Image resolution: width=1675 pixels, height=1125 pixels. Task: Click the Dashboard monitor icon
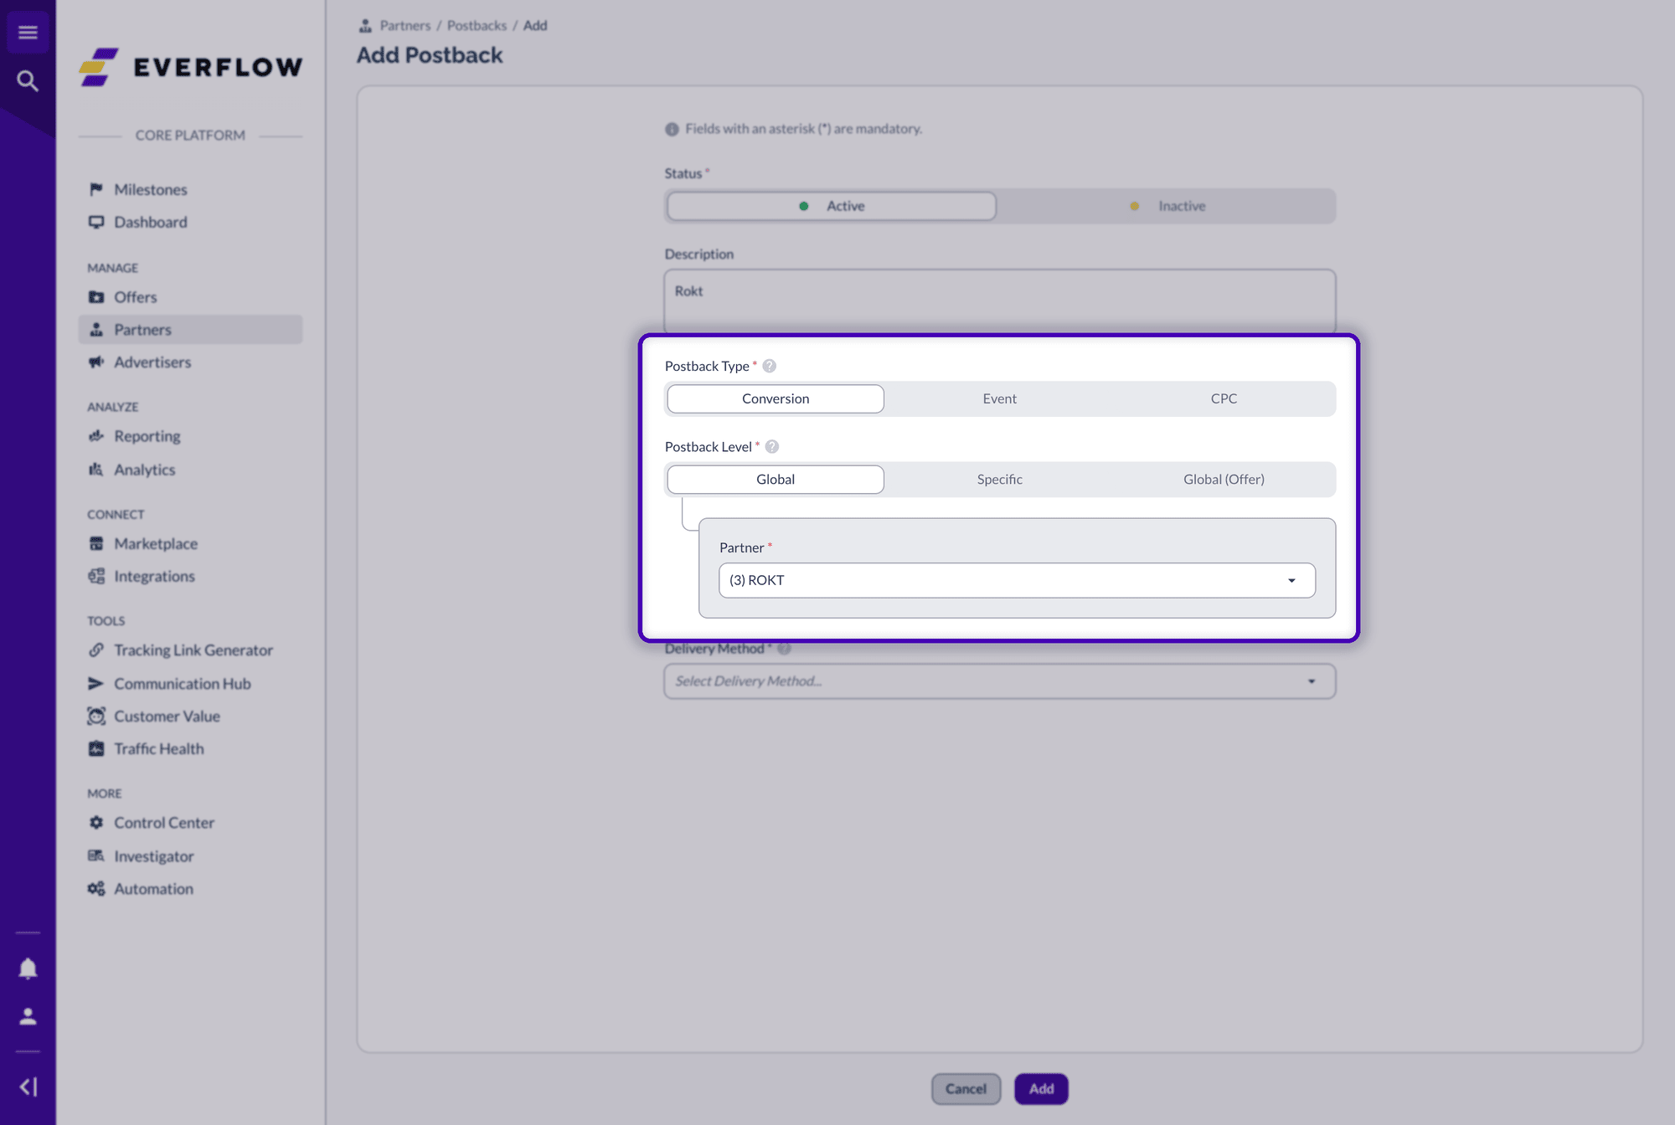(x=96, y=222)
